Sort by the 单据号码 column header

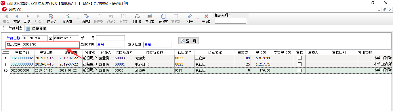[22, 52]
